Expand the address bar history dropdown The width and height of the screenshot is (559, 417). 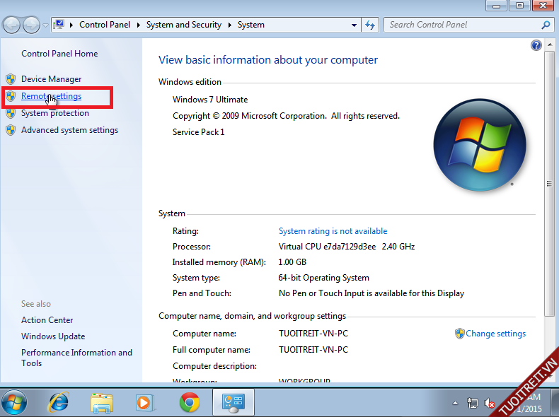[x=355, y=25]
